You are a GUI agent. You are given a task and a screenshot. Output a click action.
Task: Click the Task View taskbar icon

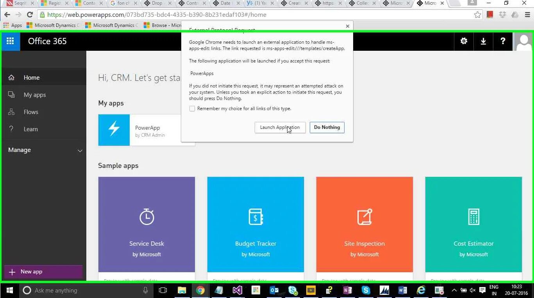(x=163, y=290)
